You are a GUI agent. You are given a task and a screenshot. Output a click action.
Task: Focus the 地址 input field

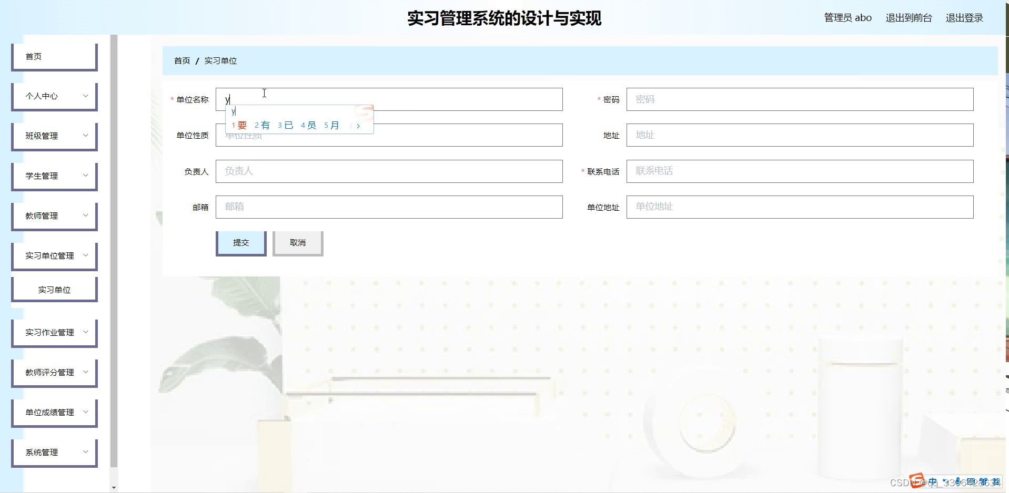(x=800, y=135)
